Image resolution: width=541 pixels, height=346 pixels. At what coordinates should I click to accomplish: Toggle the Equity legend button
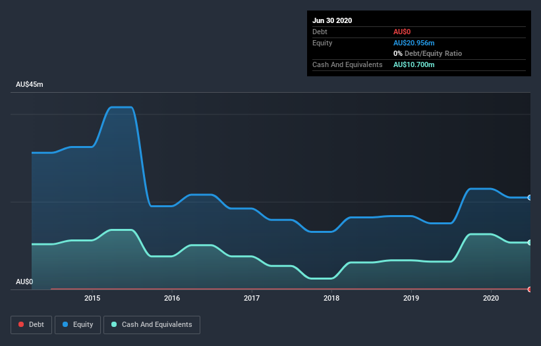[78, 325]
